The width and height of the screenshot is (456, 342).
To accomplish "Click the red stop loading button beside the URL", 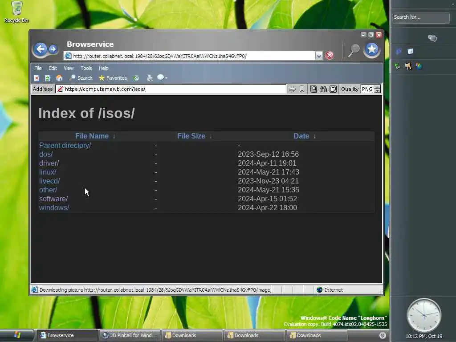I will [x=329, y=55].
